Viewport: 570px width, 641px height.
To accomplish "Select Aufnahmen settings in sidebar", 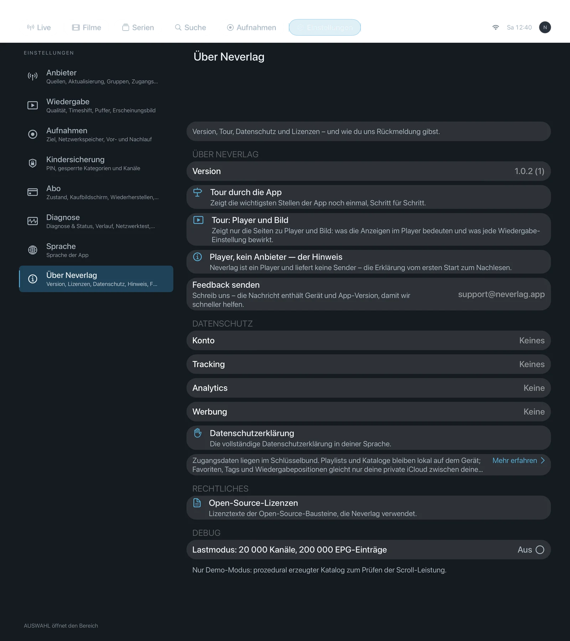I will click(x=96, y=134).
